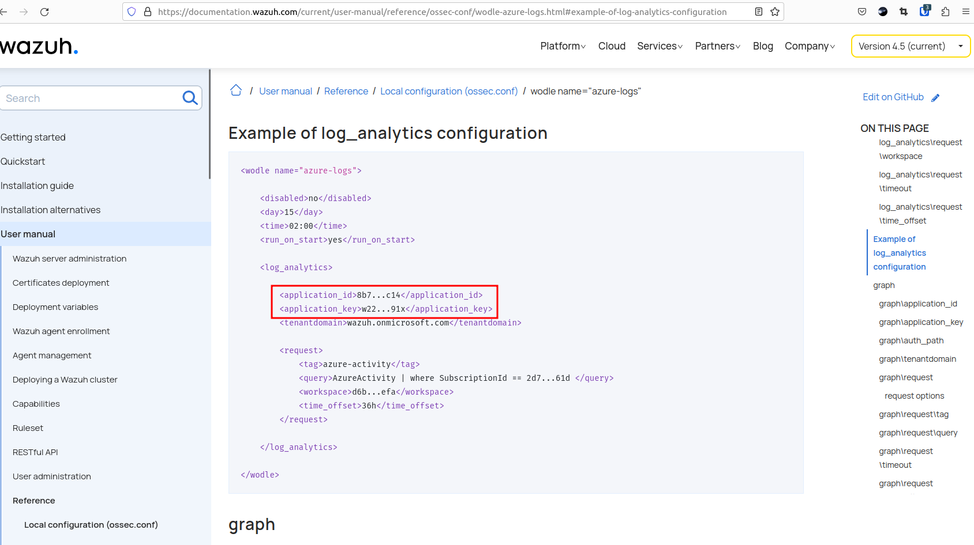Click the Edit on GitHub link

click(894, 97)
